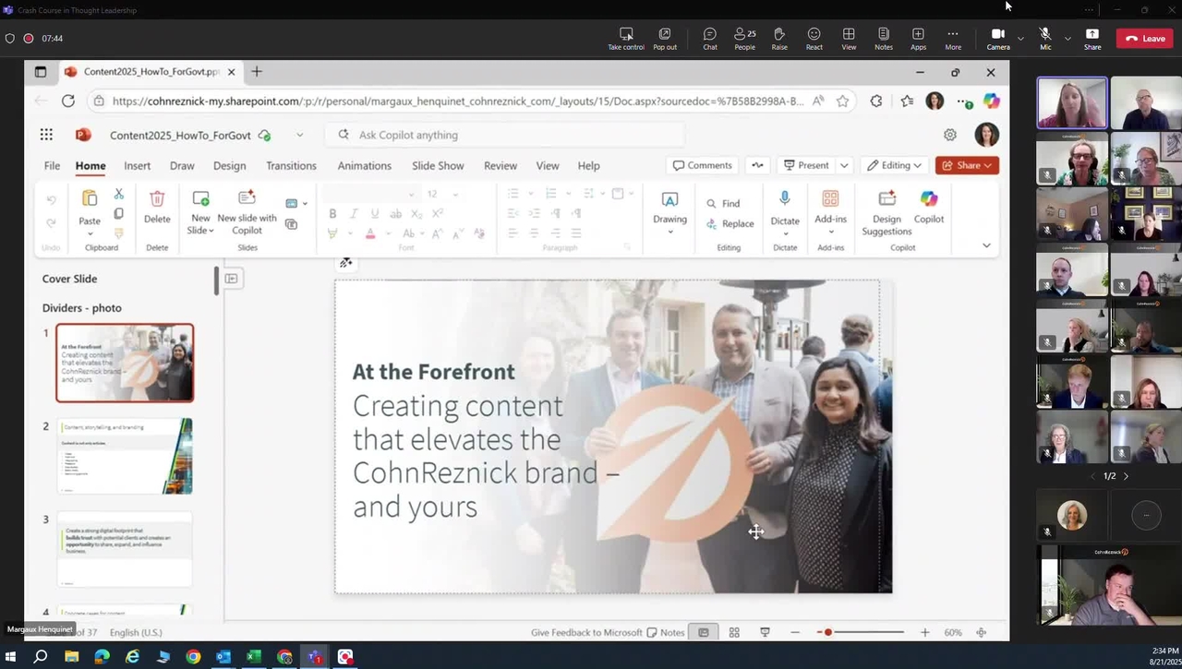The height and width of the screenshot is (669, 1182).
Task: Open the File menu
Action: (52, 165)
